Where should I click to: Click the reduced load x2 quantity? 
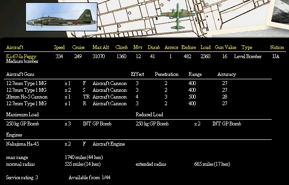197,124
